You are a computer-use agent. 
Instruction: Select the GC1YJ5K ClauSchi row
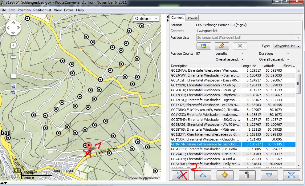(x=233, y=139)
